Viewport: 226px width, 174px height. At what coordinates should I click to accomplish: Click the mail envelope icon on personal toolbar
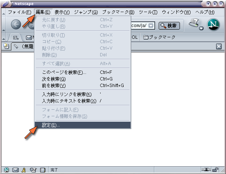[x=29, y=38]
